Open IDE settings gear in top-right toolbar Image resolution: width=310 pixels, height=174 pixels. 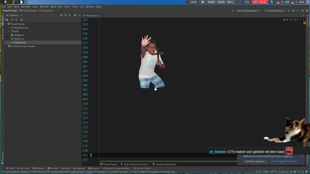pos(307,11)
